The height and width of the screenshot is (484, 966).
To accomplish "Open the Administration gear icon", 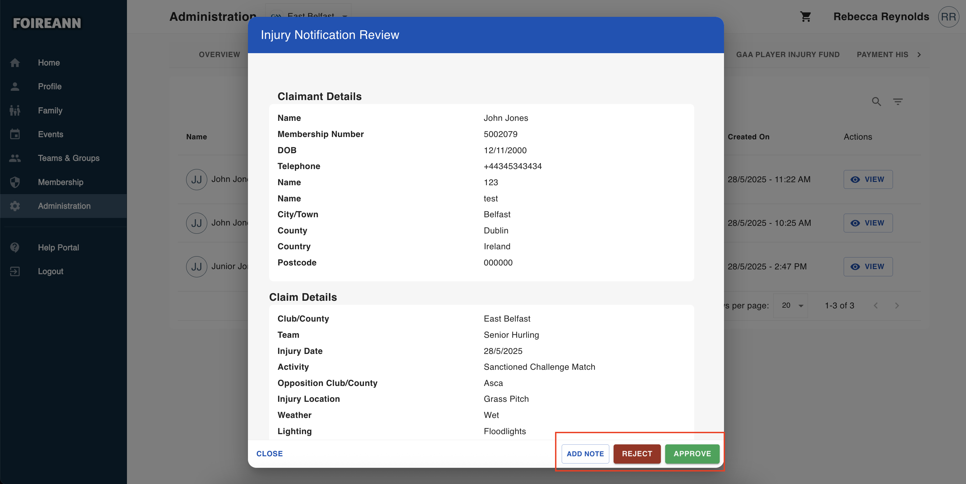I will 15,206.
